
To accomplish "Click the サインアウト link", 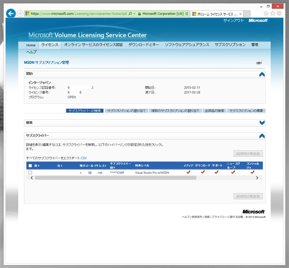I will pos(234,20).
